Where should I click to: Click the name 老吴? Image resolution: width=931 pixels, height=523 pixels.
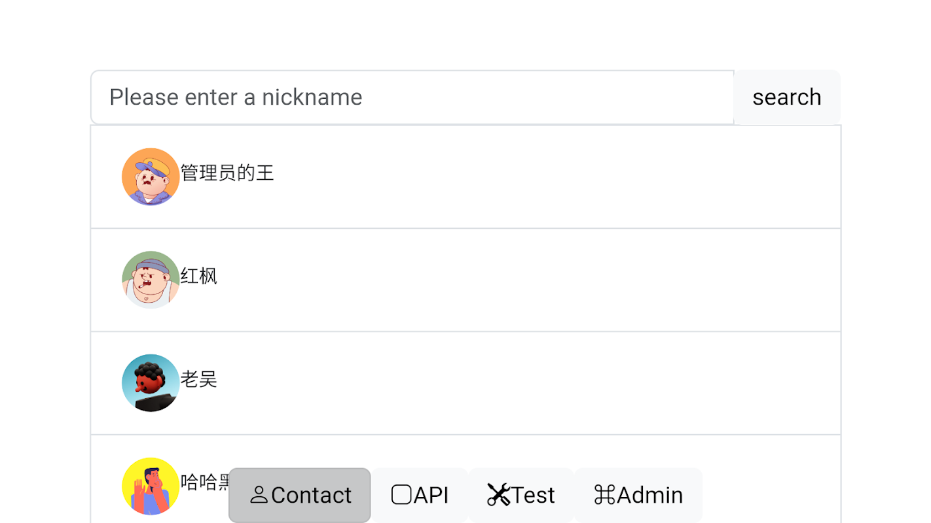click(x=199, y=379)
